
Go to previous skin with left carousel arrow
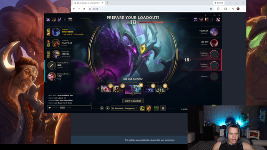(x=98, y=88)
